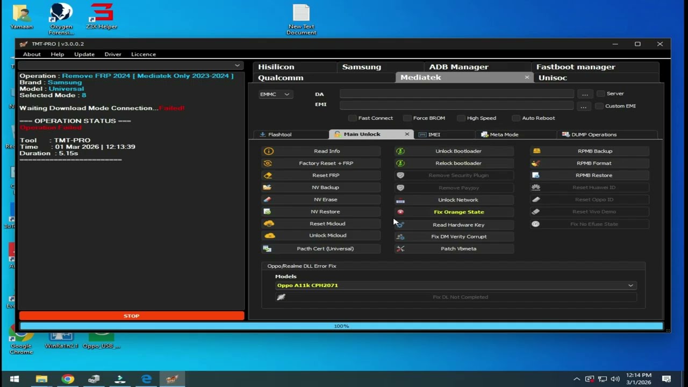Open the EMMC storage type dropdown

click(275, 94)
